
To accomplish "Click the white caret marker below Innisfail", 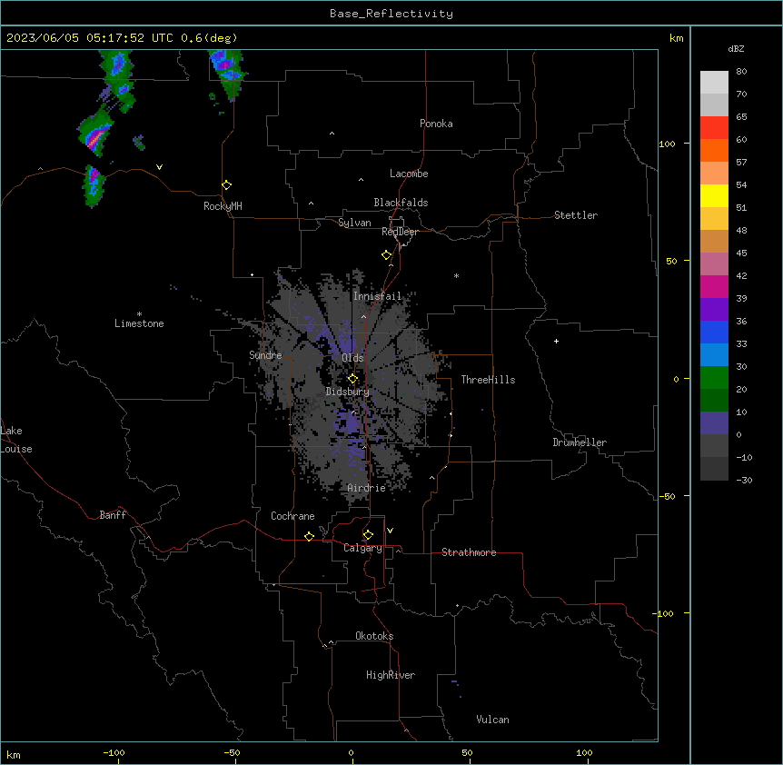I will [363, 316].
